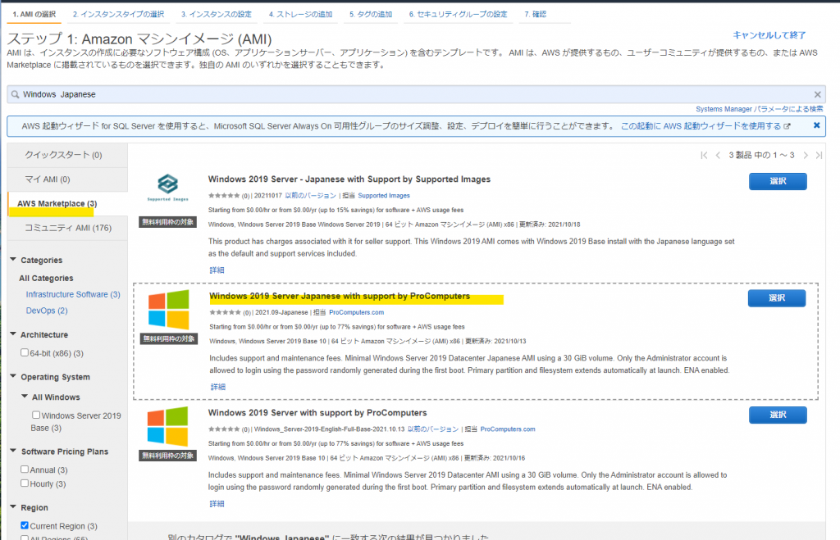The image size is (840, 540).
Task: Click Windows logo of Japanese ProComputers AMI
Action: (167, 310)
